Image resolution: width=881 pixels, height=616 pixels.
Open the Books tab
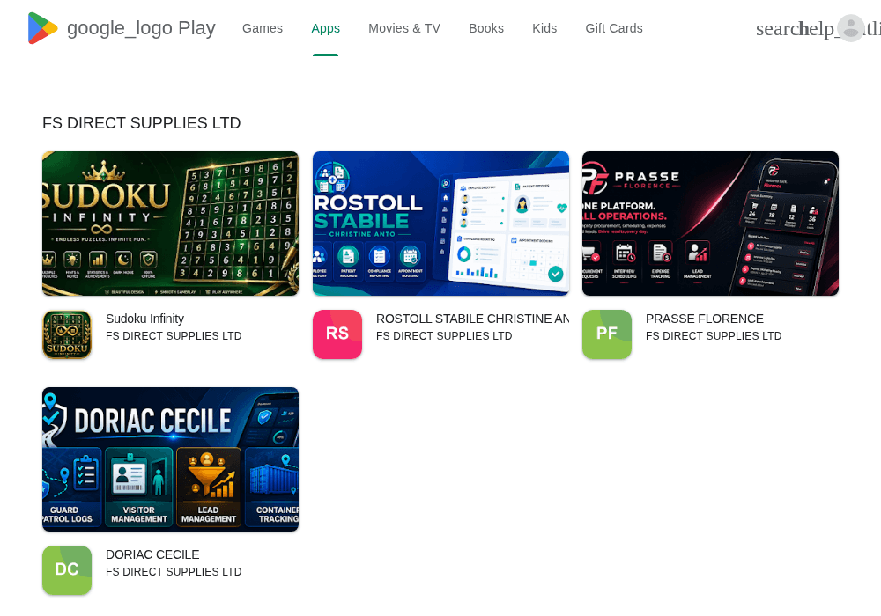click(486, 28)
